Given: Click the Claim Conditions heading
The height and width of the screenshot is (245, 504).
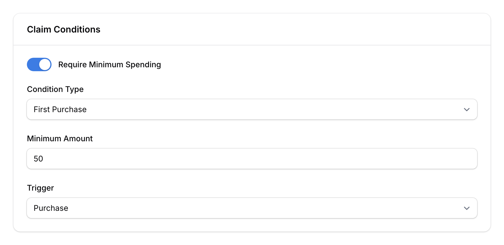Looking at the screenshot, I should click(x=64, y=29).
